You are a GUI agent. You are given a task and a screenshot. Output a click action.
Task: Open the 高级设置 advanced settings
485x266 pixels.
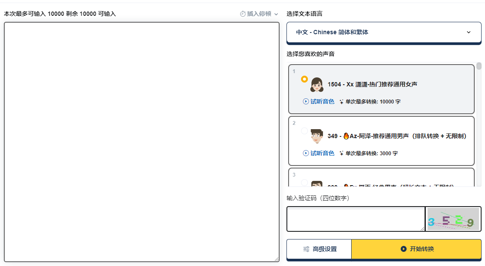pyautogui.click(x=319, y=249)
